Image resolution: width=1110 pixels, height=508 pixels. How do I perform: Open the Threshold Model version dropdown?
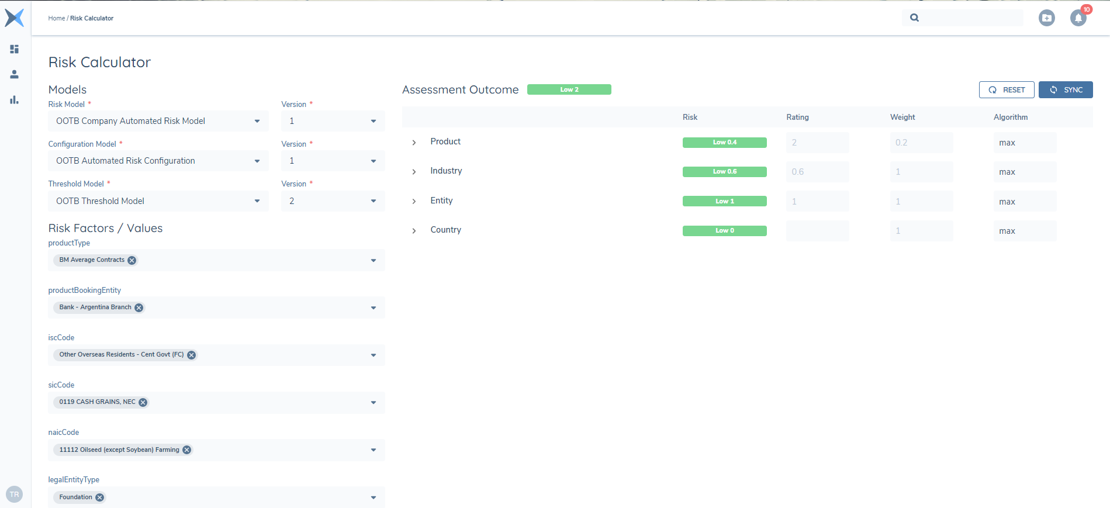point(333,201)
